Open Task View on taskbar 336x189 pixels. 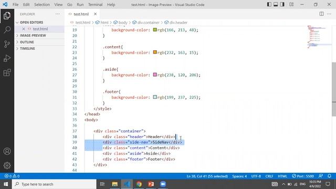[102, 184]
